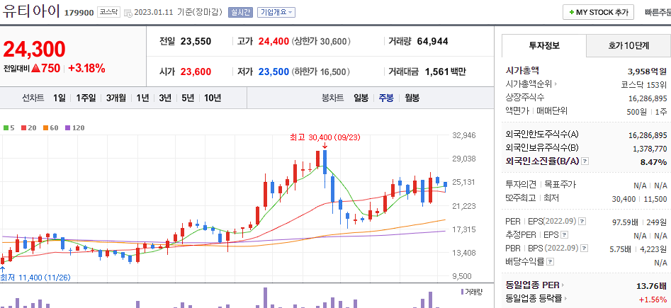Click the 외국인보유주식수(B) value 1,378,770
Screen dimensions: 671x308
coord(650,149)
